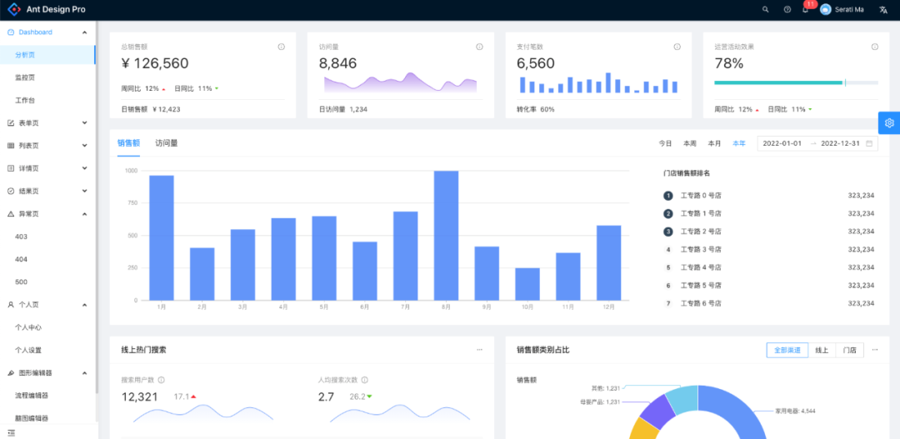
Task: Select the 线上 channel option
Action: pos(822,350)
